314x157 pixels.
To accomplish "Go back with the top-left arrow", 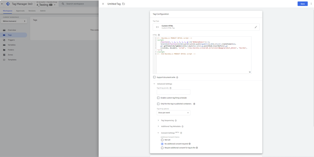I will 2,4.
